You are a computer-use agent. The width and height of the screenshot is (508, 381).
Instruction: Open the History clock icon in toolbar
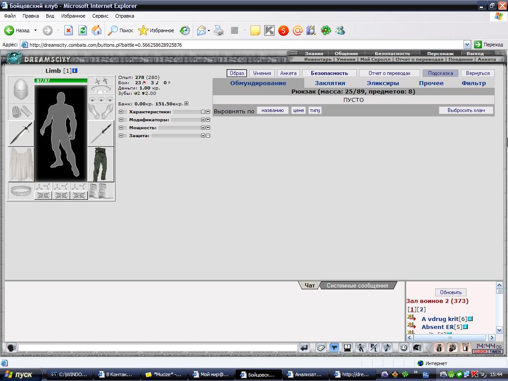tap(185, 30)
